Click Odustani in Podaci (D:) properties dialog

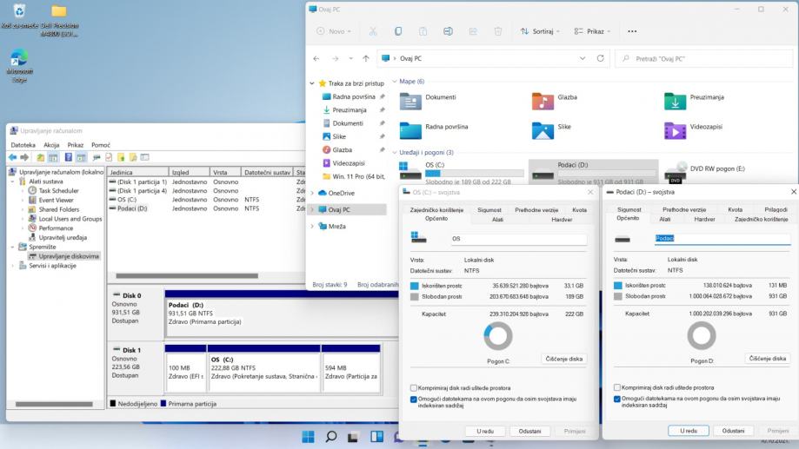pyautogui.click(x=733, y=430)
